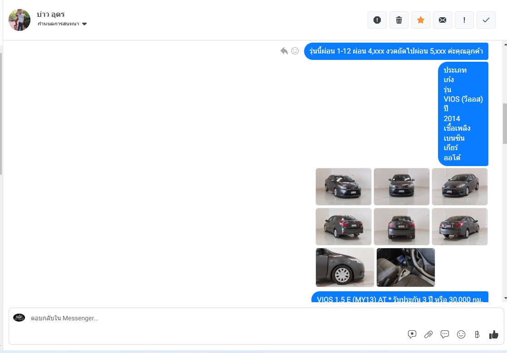The height and width of the screenshot is (353, 507).
Task: Click the chat scrollbar up arrow
Action: point(505,44)
